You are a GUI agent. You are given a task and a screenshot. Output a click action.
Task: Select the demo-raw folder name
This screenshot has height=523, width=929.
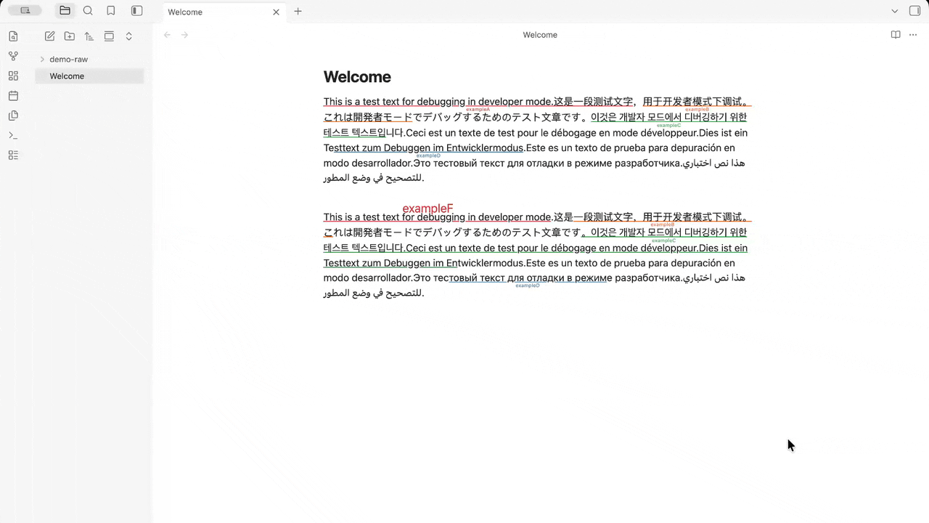click(68, 60)
